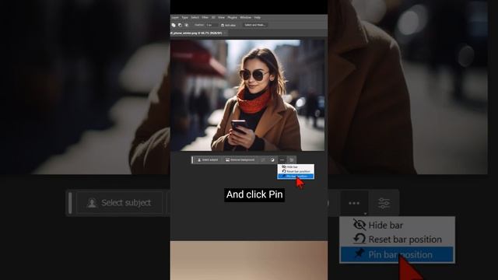
Task: Choose the enlarged Hide bar menu entry
Action: [397, 225]
